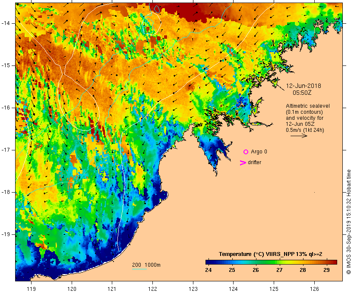Click the 'drifter' legend label
Image resolution: width=354 pixels, height=293 pixels.
point(254,162)
